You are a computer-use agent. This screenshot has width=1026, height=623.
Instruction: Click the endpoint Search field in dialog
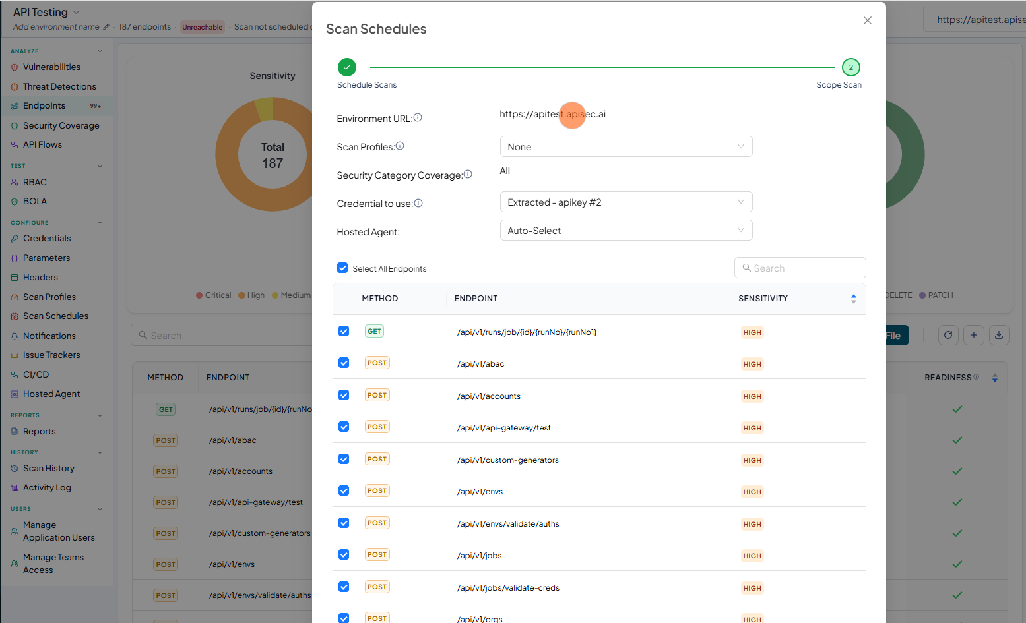click(800, 268)
